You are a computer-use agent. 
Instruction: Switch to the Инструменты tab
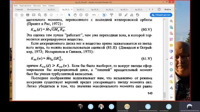click(x=33, y=10)
